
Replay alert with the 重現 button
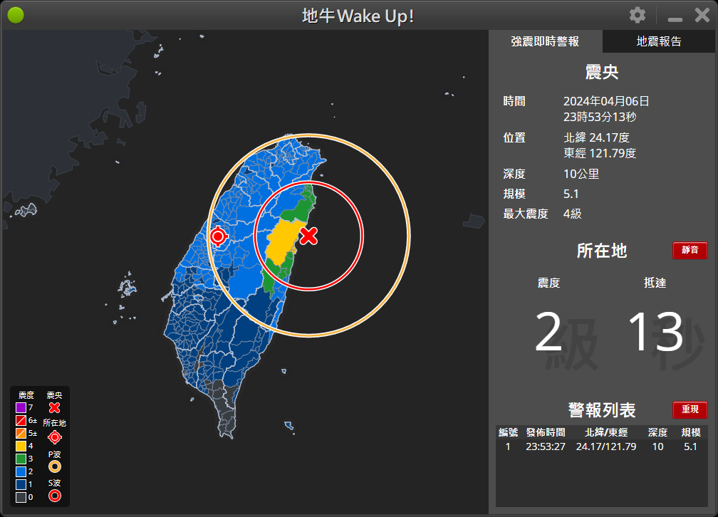[x=690, y=410]
